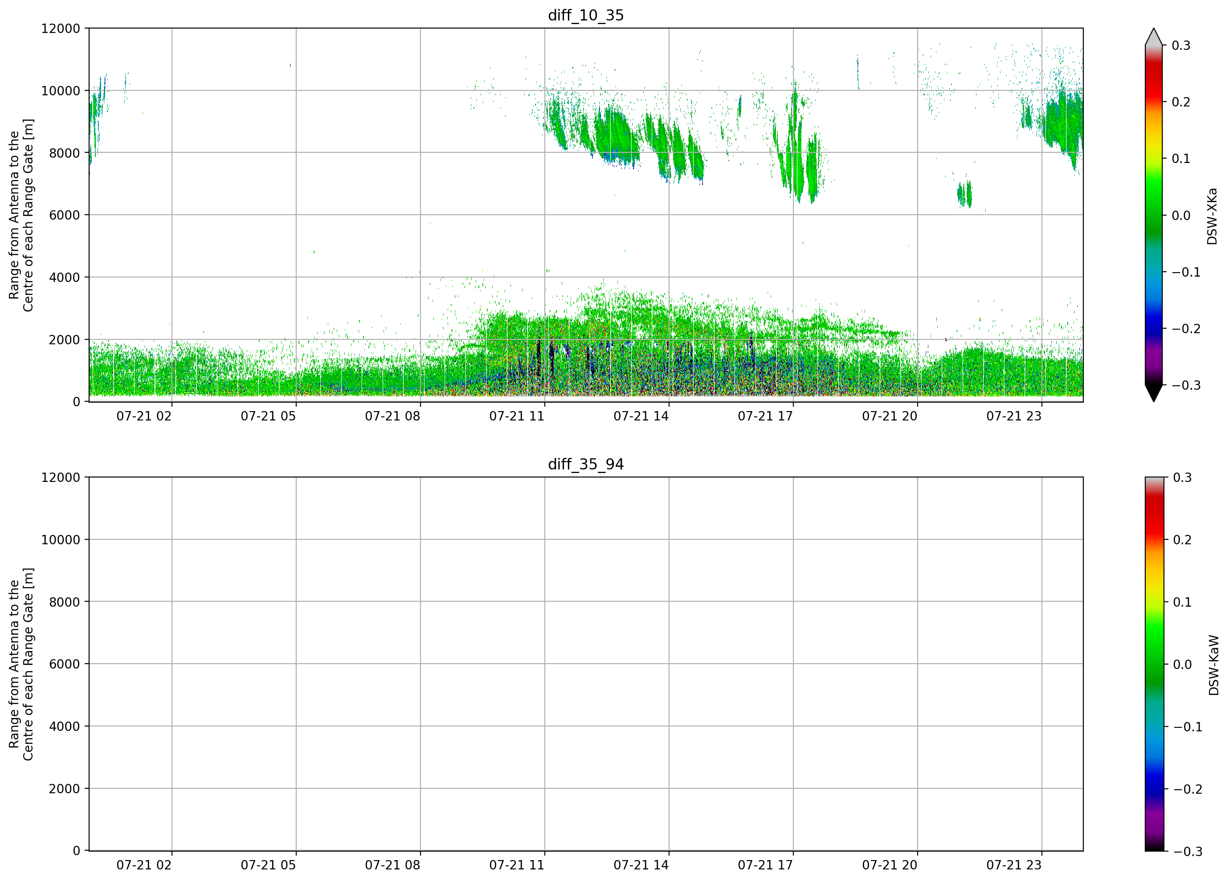This screenshot has width=1229, height=881.
Task: Click the 2000 y-tick of diff_35_94 plot
Action: (65, 789)
